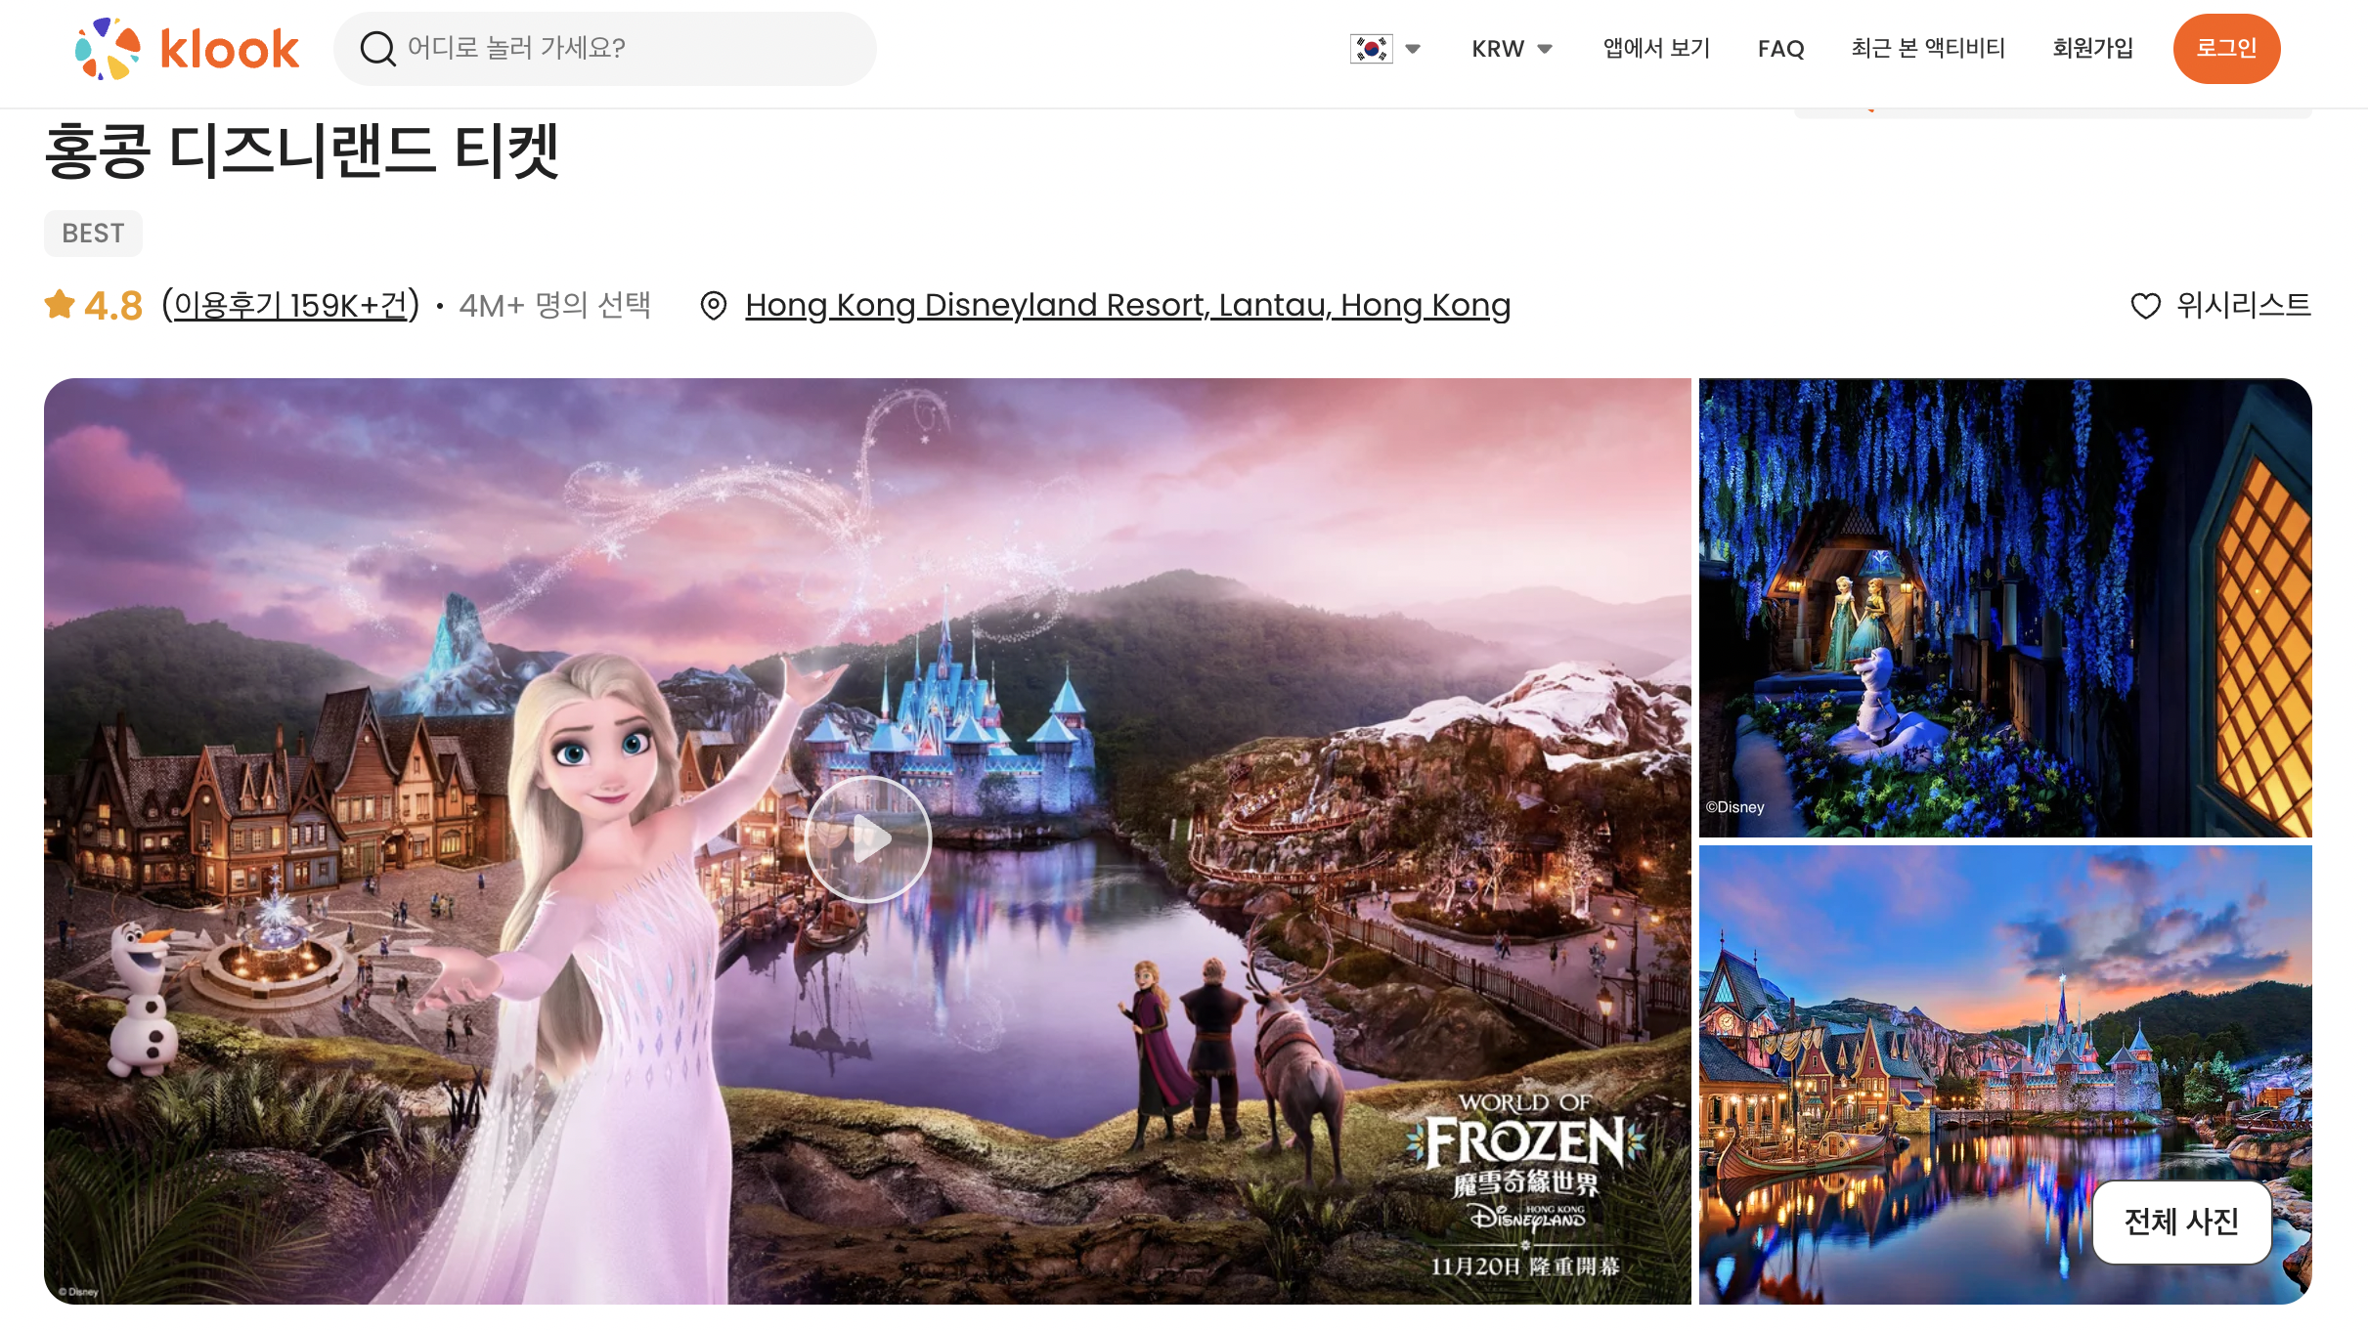The image size is (2368, 1331).
Task: Click the location pin icon
Action: [714, 306]
